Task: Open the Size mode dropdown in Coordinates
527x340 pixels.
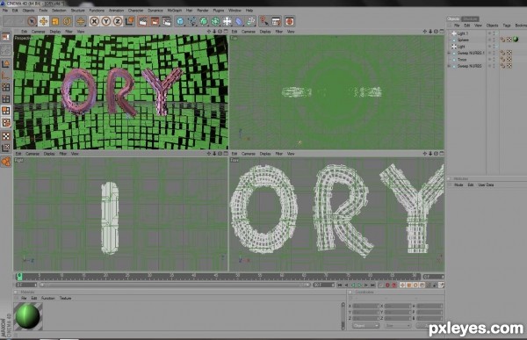Action: coord(398,326)
